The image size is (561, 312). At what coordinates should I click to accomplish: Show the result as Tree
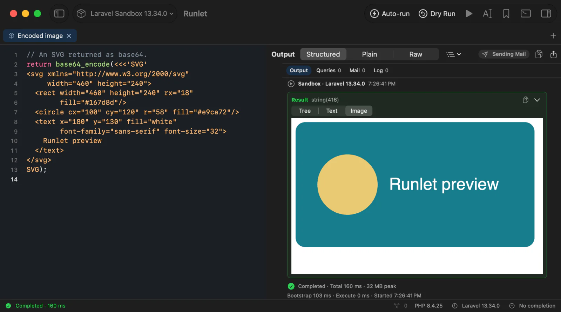point(305,111)
